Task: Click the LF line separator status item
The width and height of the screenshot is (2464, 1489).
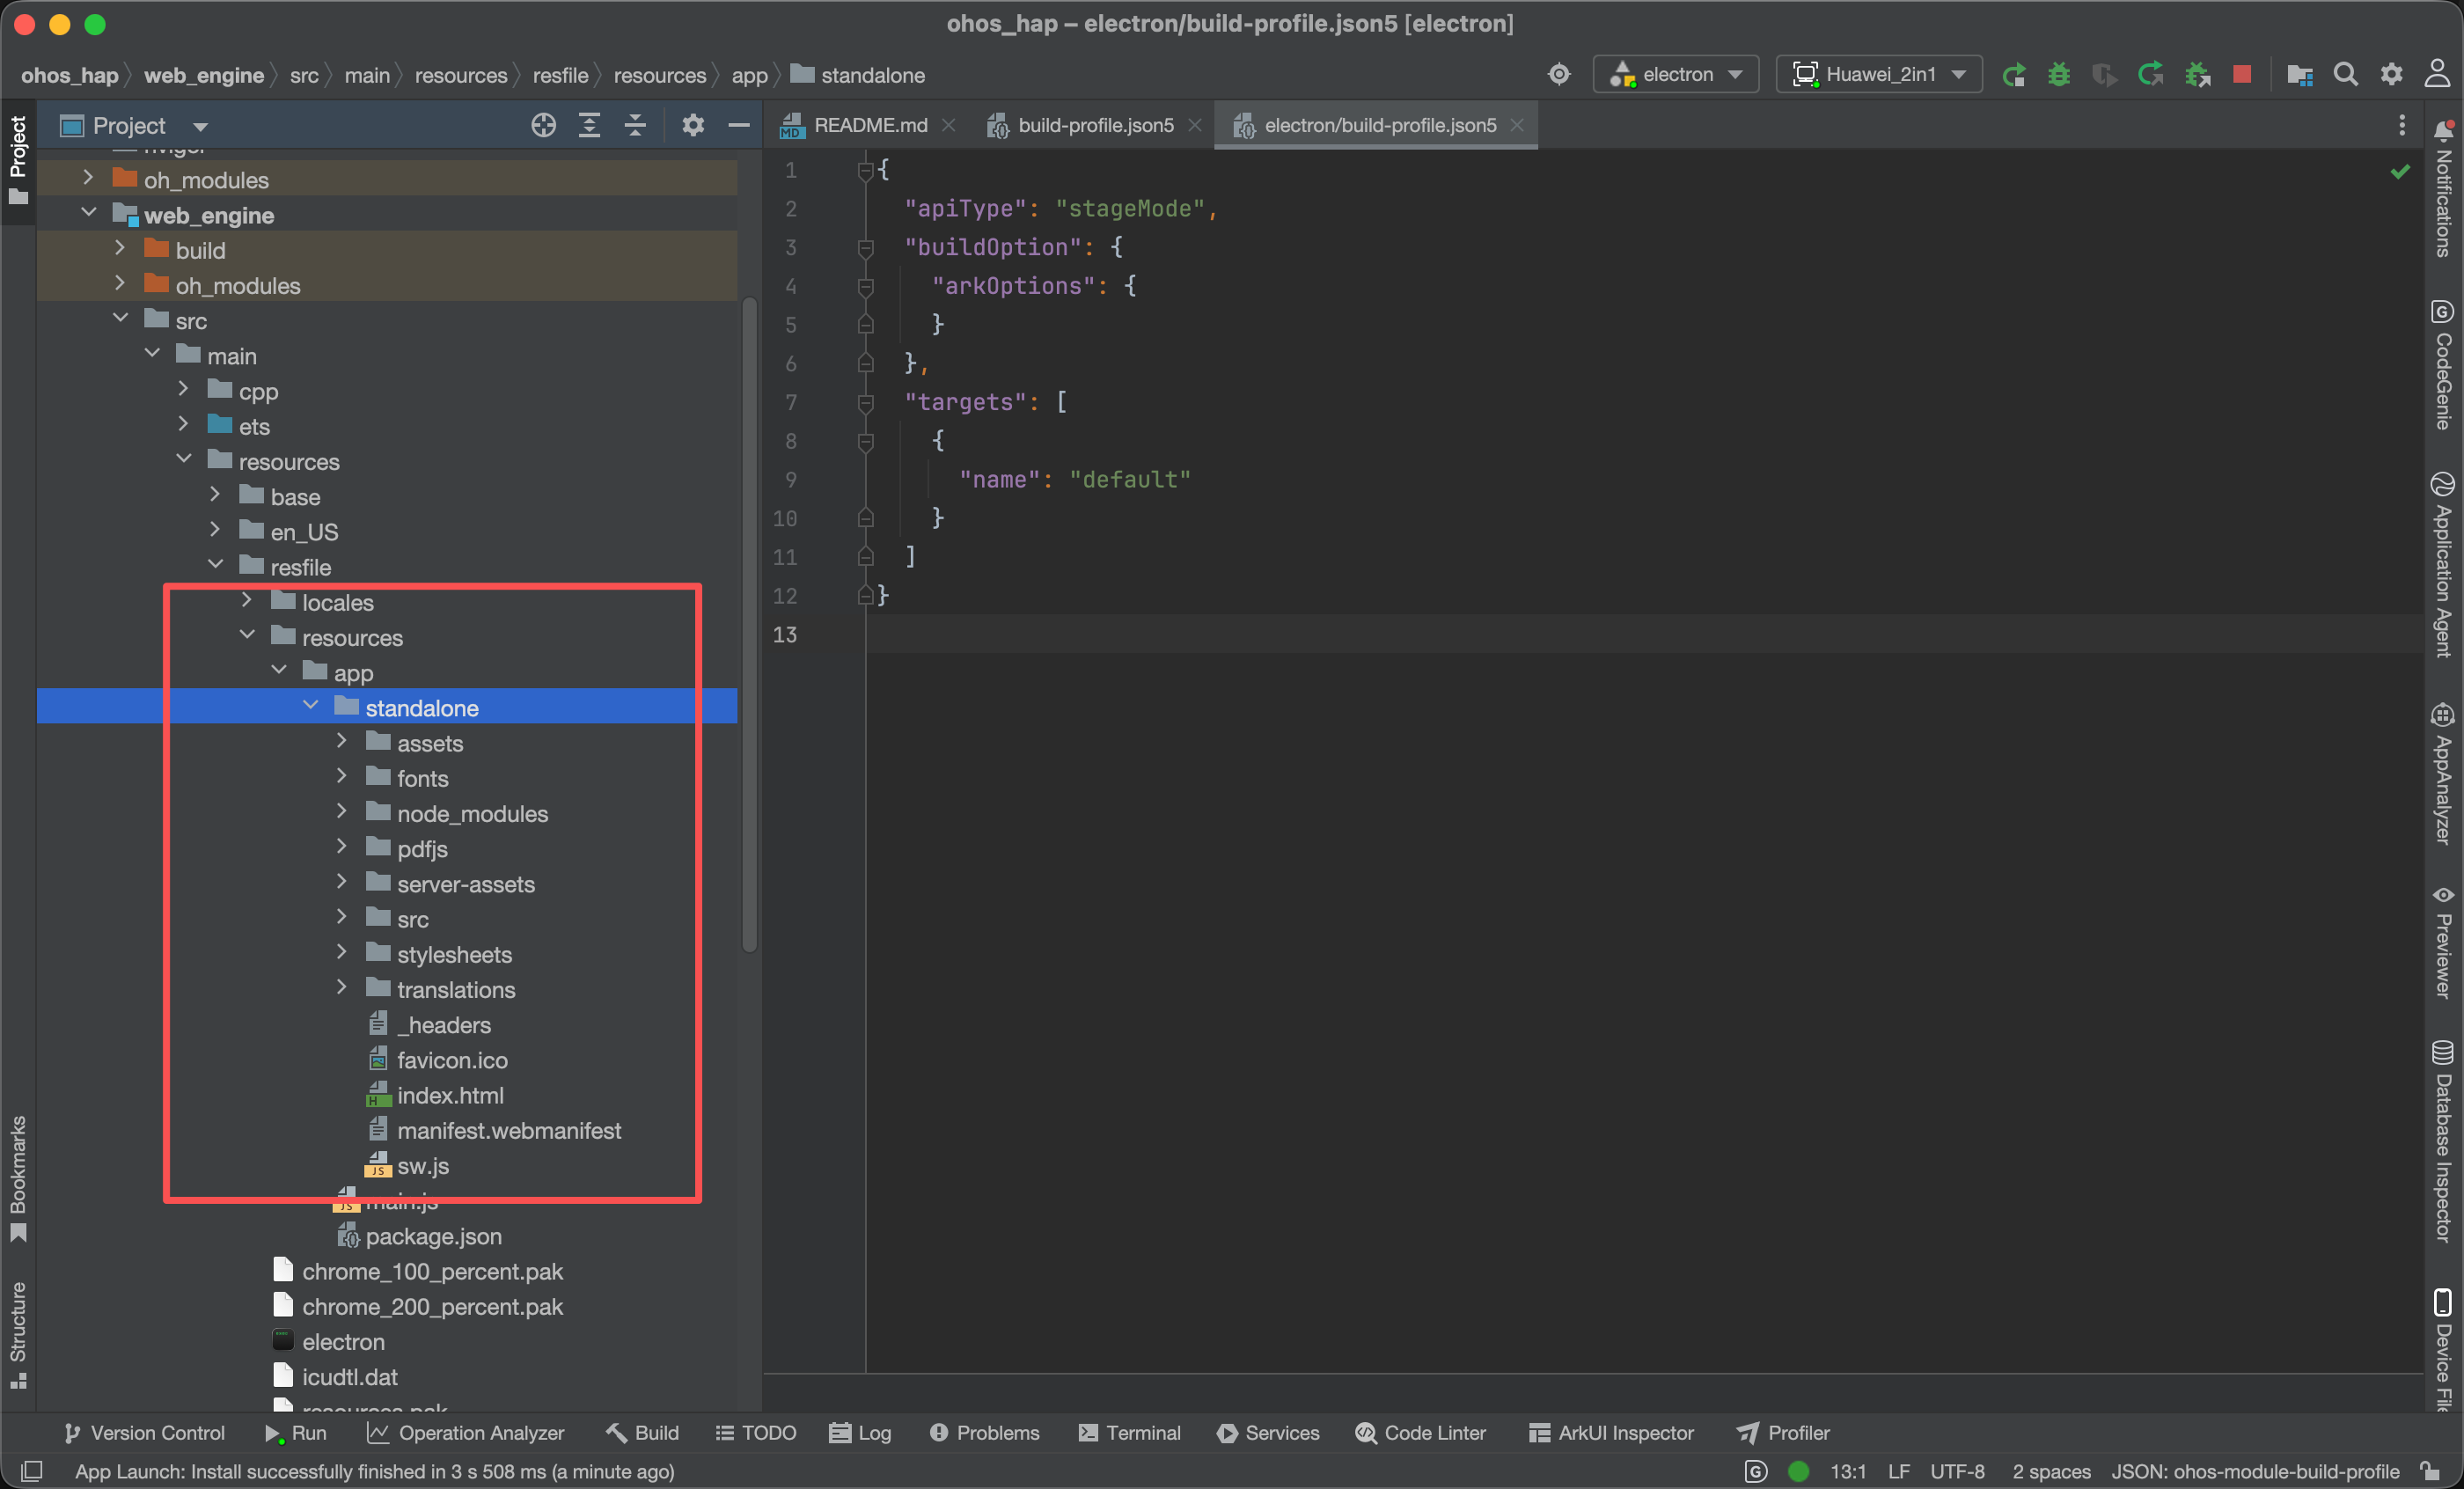Action: [1898, 1471]
